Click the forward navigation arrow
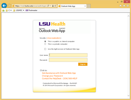This screenshot has height=100, width=131. 9,6
